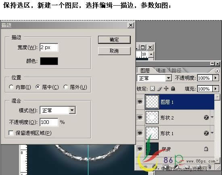This screenshot has width=222, height=175.
Task: Enable the 保留透明区域(P) checkbox
Action: tap(11, 133)
